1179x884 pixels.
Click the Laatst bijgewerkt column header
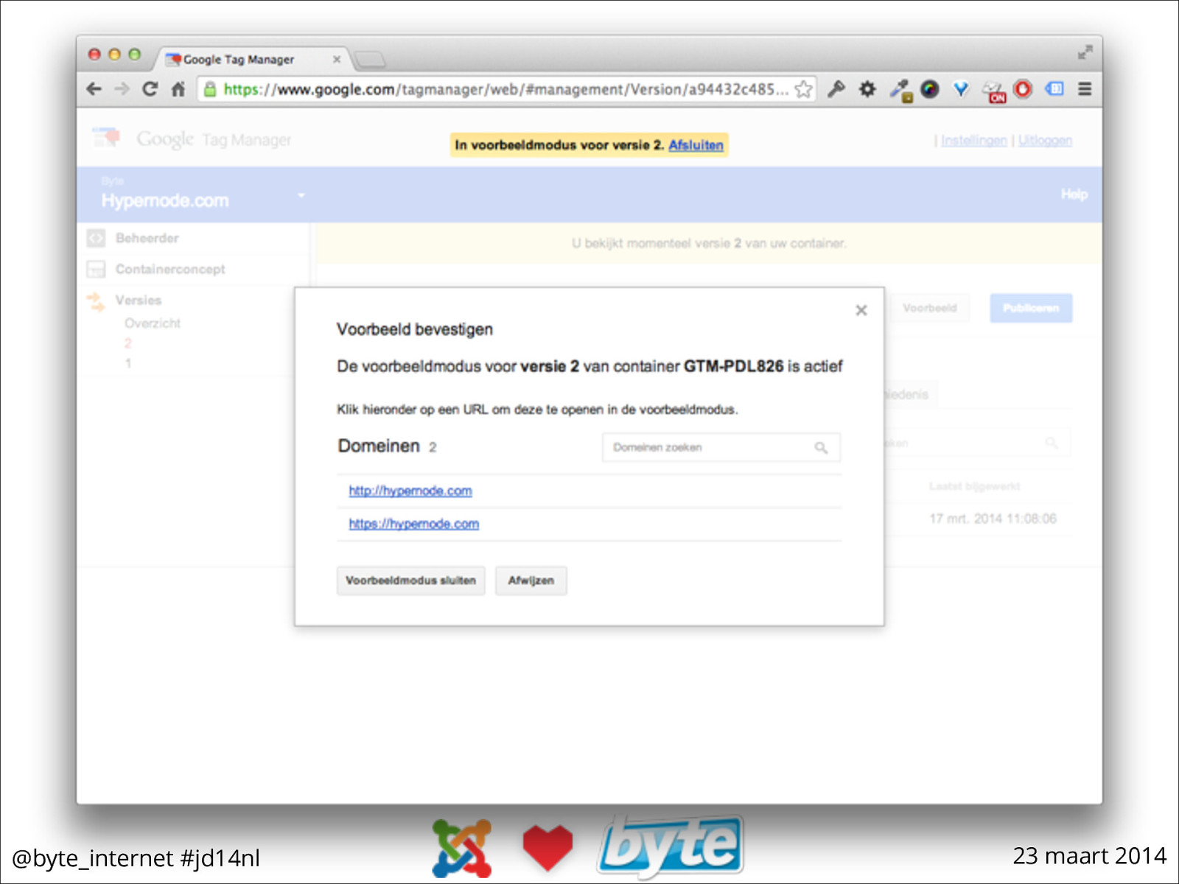pyautogui.click(x=974, y=486)
